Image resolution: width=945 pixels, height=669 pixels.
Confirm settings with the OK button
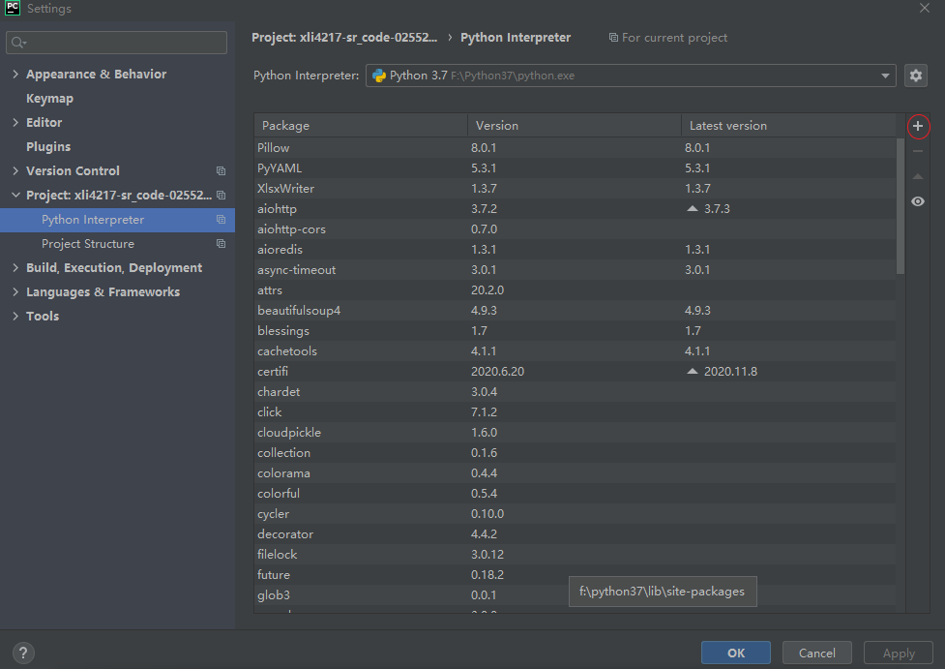tap(735, 653)
